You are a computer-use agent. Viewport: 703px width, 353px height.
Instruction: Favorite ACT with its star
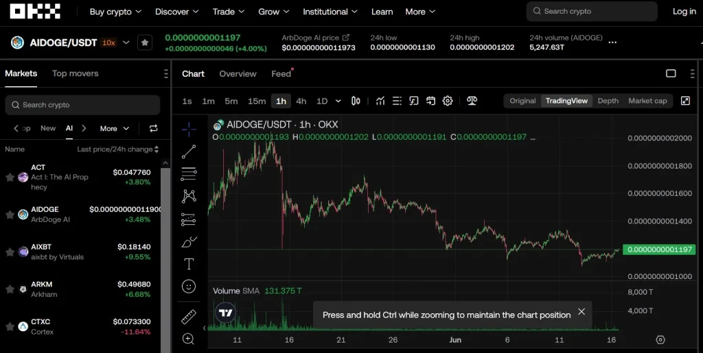point(10,177)
